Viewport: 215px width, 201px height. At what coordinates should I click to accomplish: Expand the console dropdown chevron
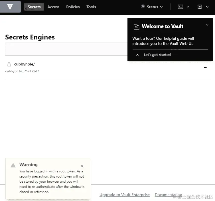click(188, 7)
